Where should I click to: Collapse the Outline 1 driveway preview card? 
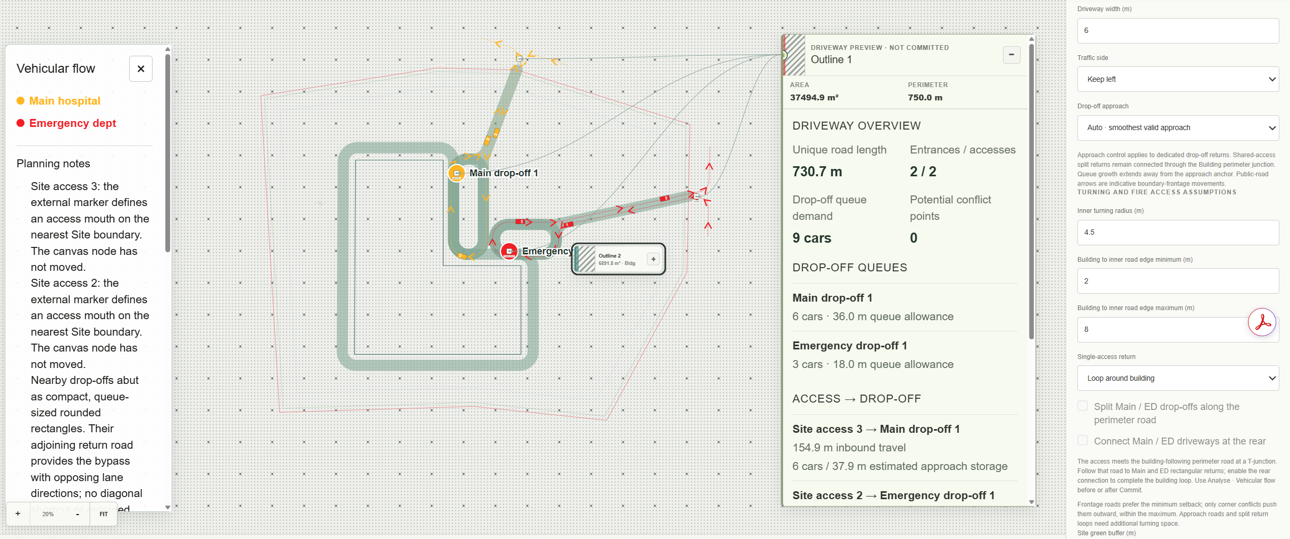coord(1011,55)
